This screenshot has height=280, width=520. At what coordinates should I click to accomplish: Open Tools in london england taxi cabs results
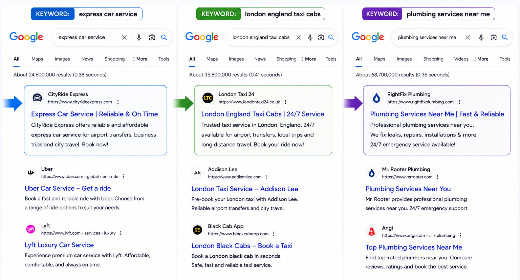click(x=331, y=59)
